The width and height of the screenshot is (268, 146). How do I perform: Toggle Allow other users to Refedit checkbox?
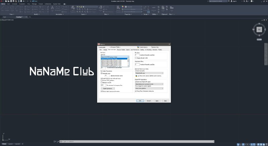point(139,76)
